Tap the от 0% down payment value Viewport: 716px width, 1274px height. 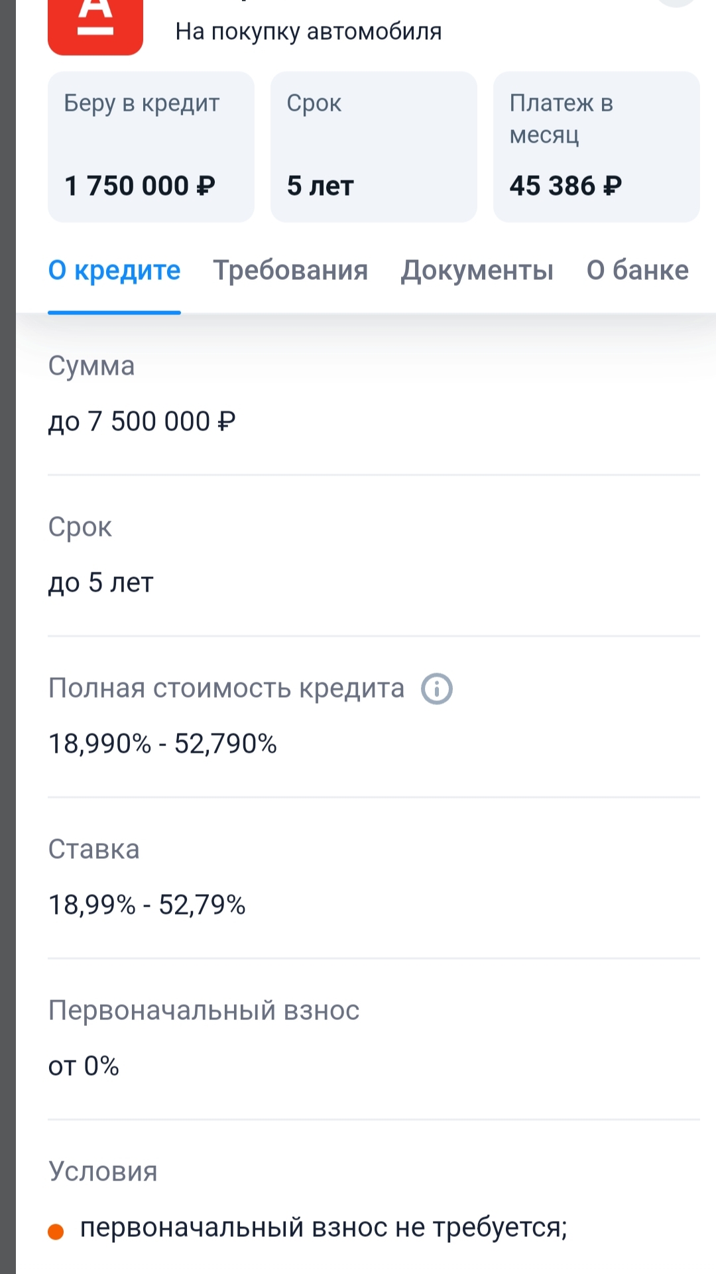click(84, 1066)
